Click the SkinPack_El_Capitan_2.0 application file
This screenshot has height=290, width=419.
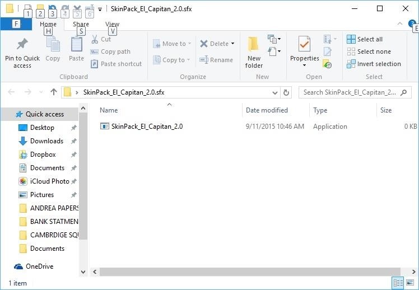147,127
